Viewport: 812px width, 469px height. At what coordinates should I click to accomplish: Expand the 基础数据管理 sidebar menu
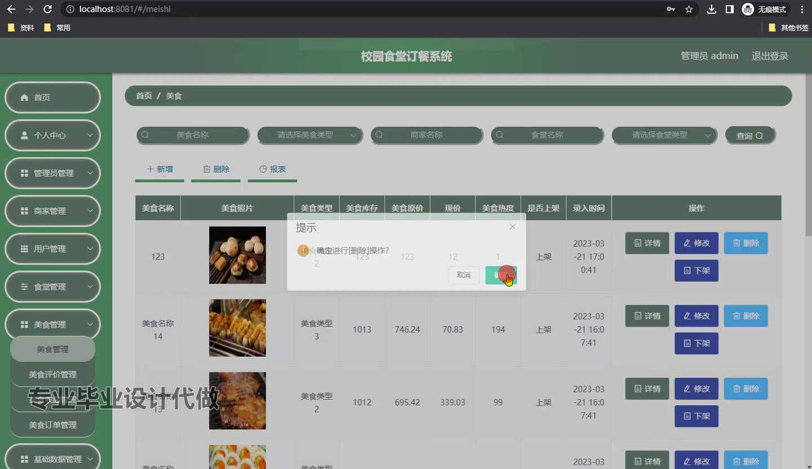coord(52,459)
